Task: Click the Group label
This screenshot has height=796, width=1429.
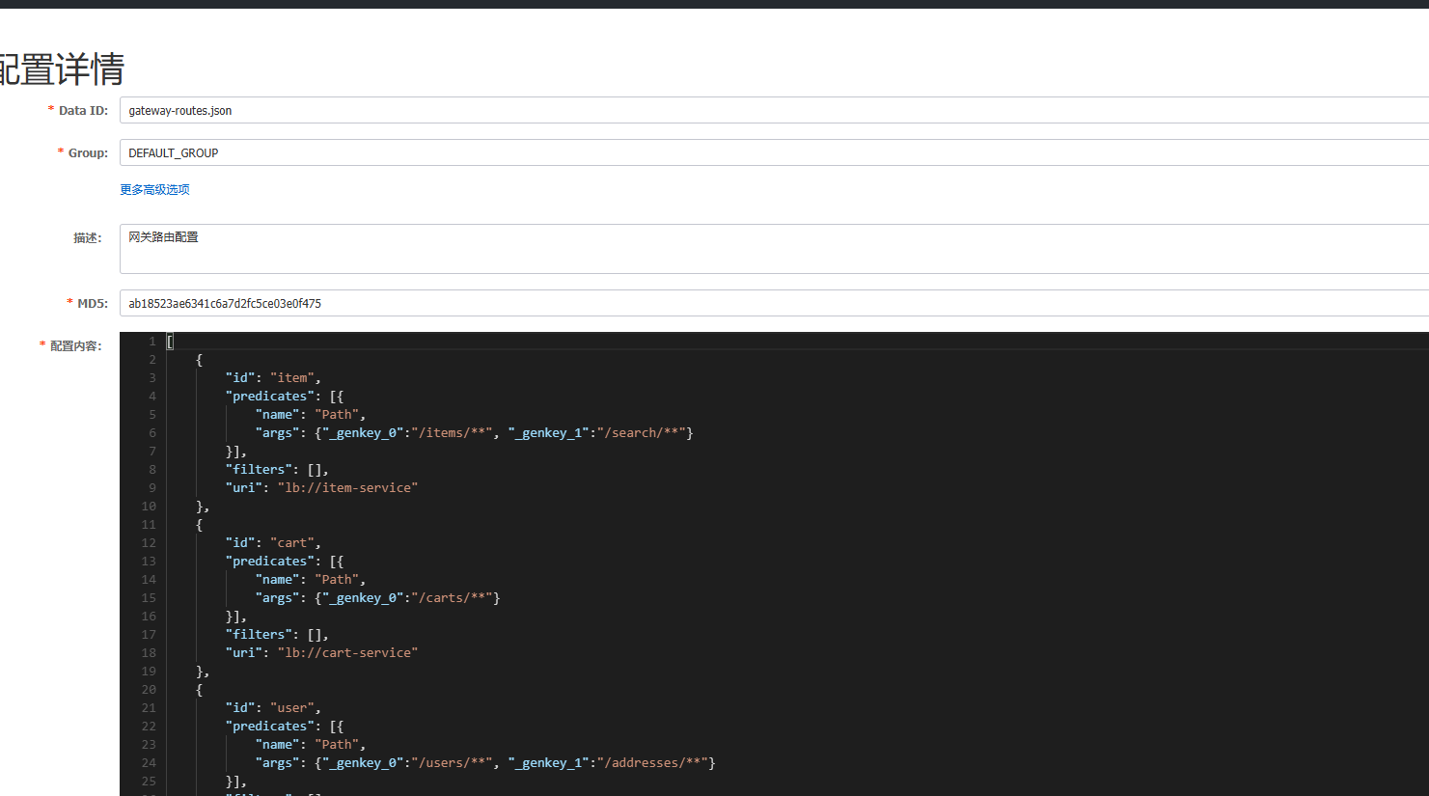Action: pyautogui.click(x=88, y=153)
